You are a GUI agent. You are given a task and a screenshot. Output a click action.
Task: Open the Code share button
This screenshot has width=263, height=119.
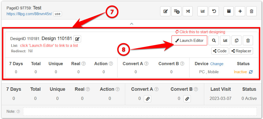tap(220, 51)
